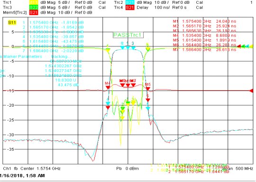The height and width of the screenshot is (182, 256).
Task: Click the Center 1.5754 GHz setting
Action: click(x=40, y=168)
